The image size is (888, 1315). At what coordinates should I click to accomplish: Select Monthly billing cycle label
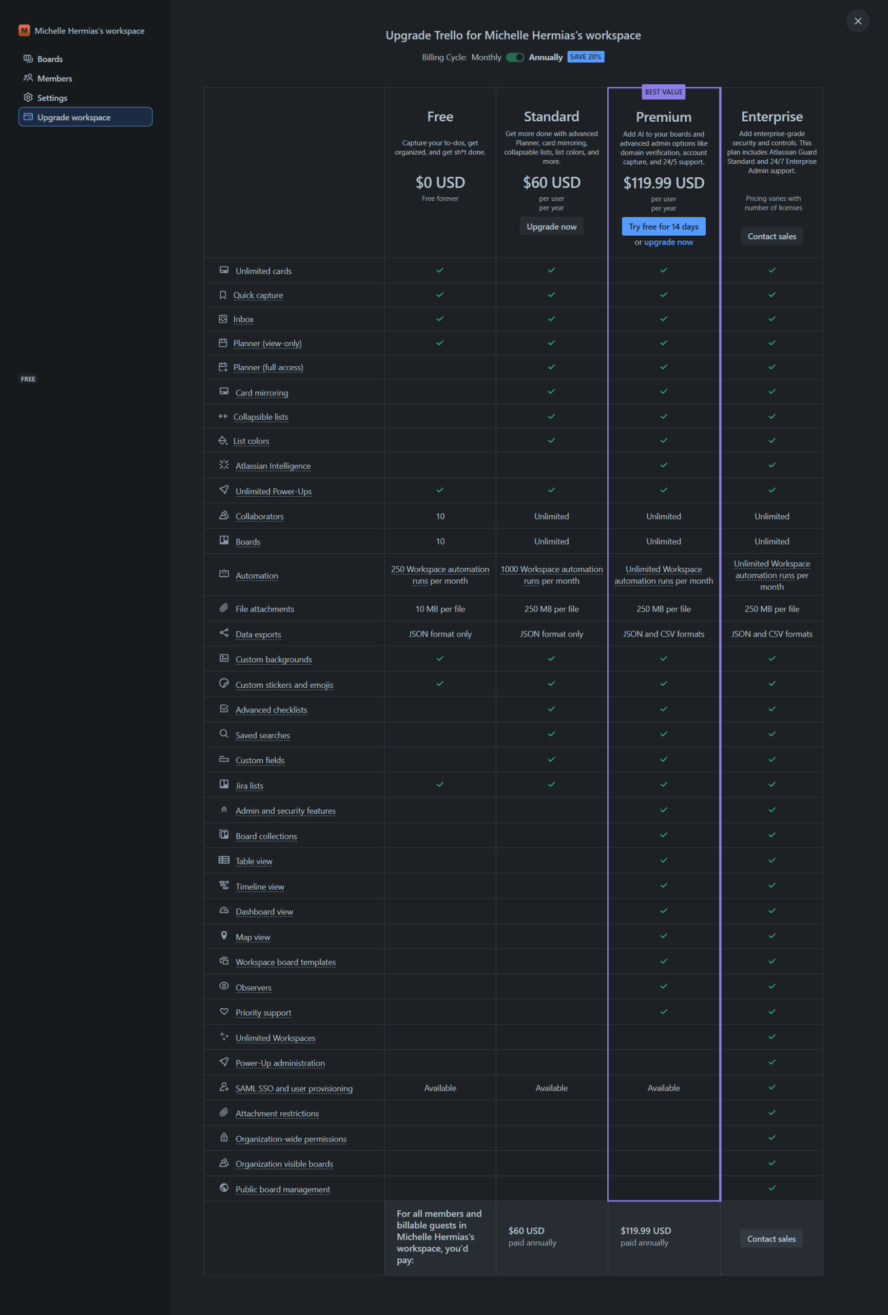click(486, 57)
